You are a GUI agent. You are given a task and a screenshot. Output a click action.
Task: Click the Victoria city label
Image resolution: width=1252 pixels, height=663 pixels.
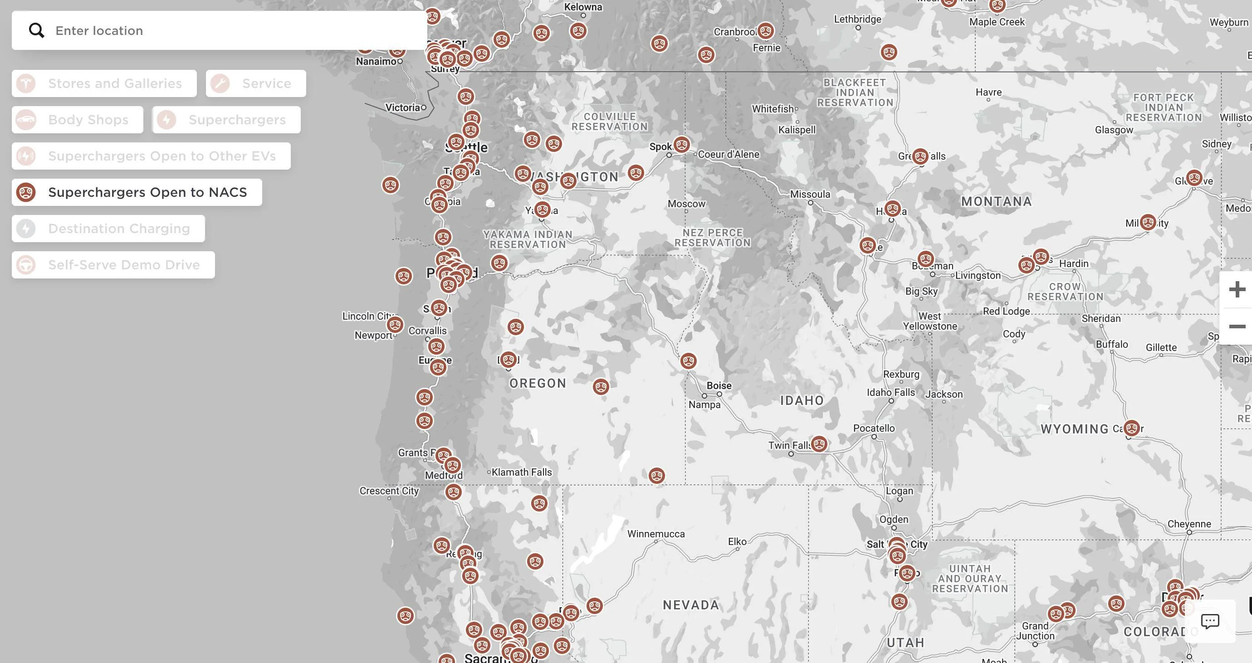(402, 107)
